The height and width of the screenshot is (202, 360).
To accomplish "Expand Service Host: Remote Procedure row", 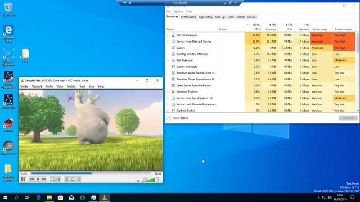I will [x=168, y=104].
